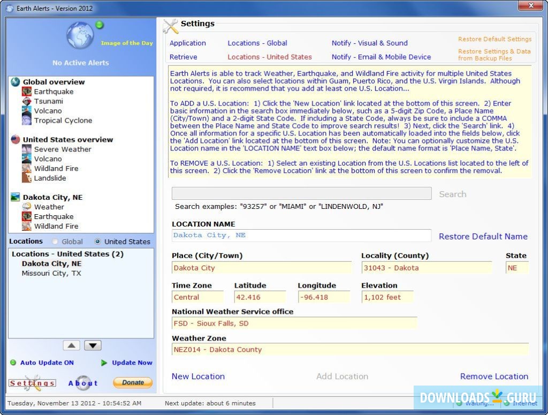Click the Tropical Cyclone icon
The height and width of the screenshot is (415, 548).
tap(27, 120)
